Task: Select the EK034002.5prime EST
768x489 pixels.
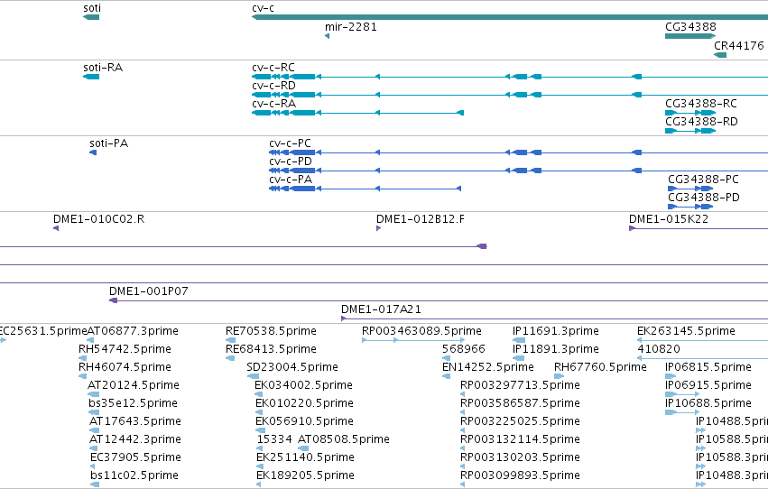Action: 259,394
